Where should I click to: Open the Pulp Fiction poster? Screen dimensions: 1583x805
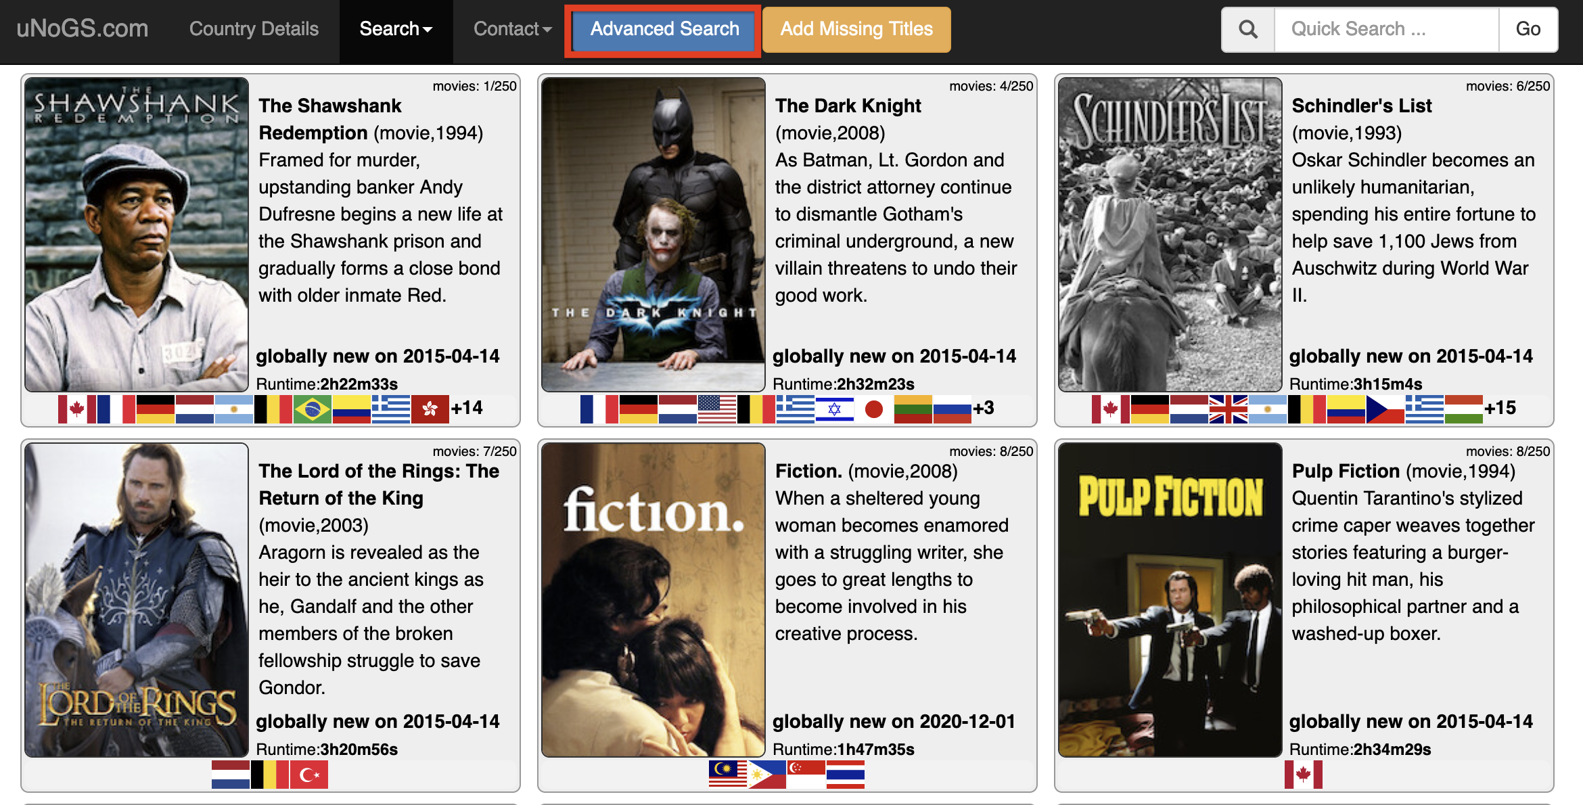pos(1170,600)
